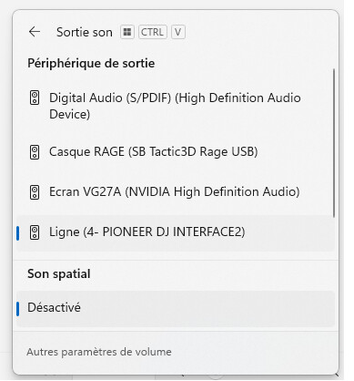Viewport: 354px width, 381px height.
Task: Select Ligne (4- PIONEER DJ INTERFACE2) output
Action: click(x=176, y=232)
